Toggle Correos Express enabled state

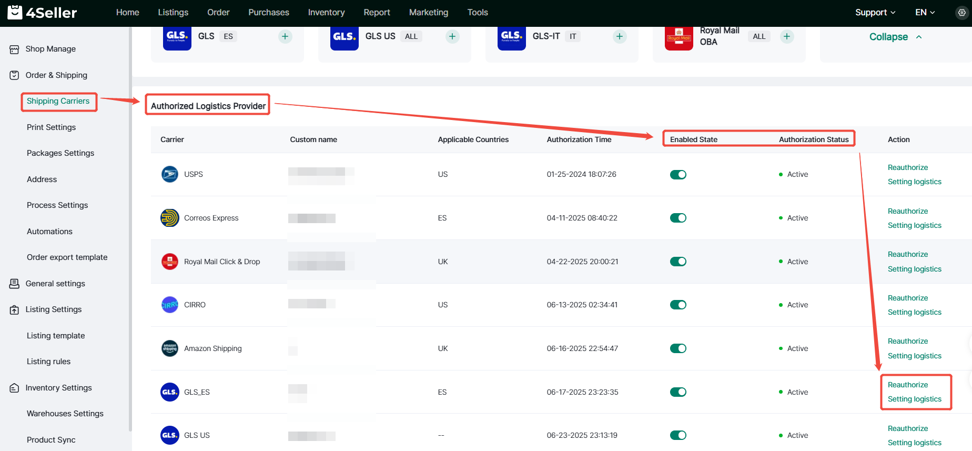[x=678, y=218]
